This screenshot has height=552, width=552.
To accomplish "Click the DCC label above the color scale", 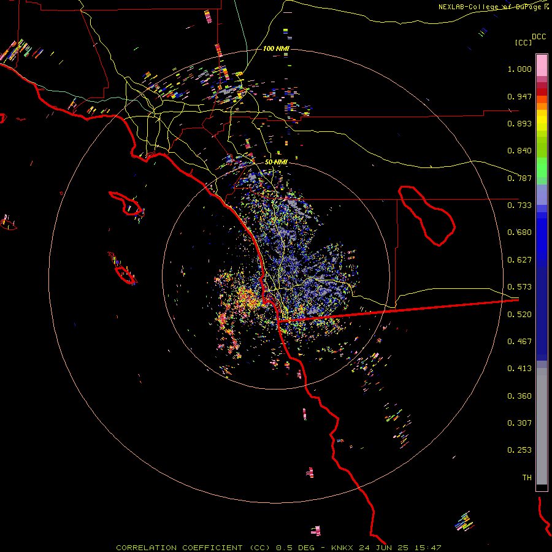I will pos(539,37).
